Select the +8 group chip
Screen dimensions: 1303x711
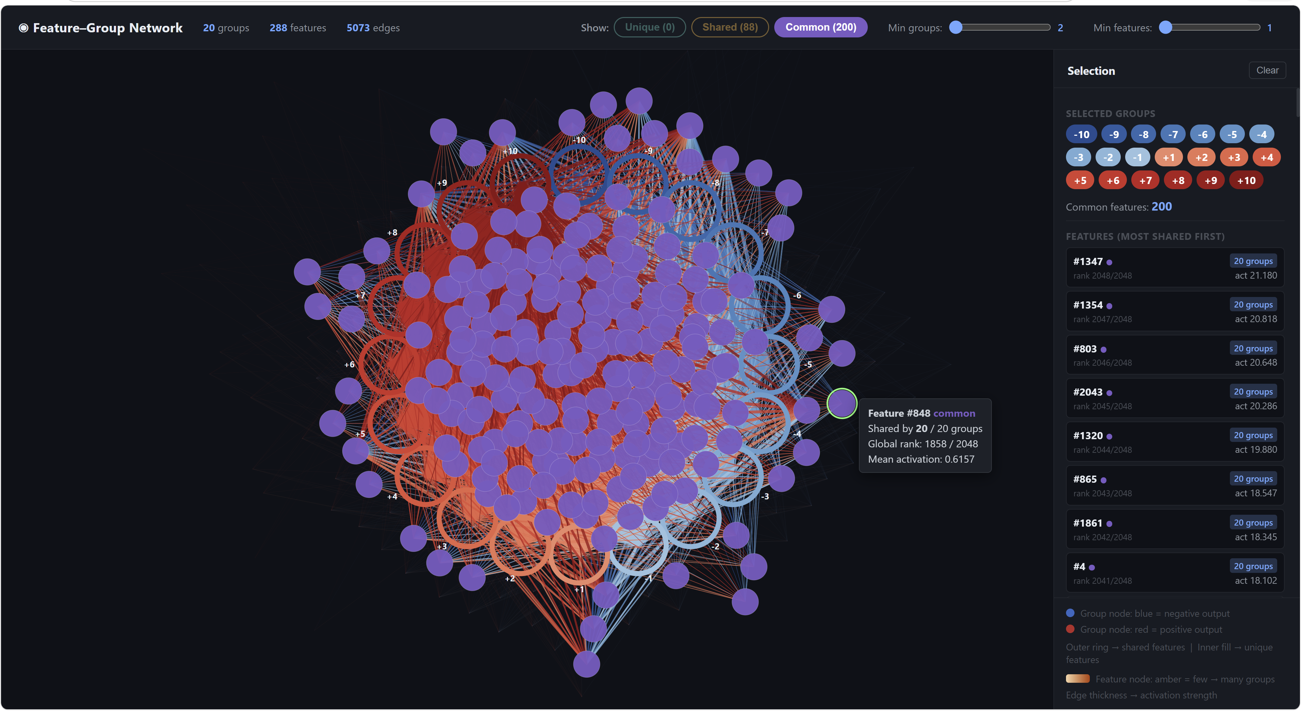coord(1178,181)
